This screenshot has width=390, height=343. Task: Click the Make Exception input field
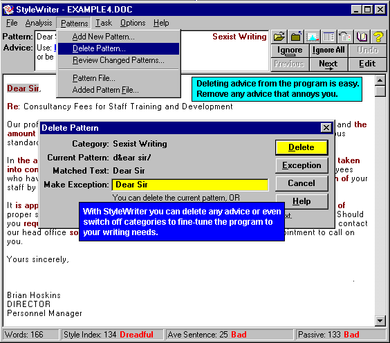pos(190,185)
